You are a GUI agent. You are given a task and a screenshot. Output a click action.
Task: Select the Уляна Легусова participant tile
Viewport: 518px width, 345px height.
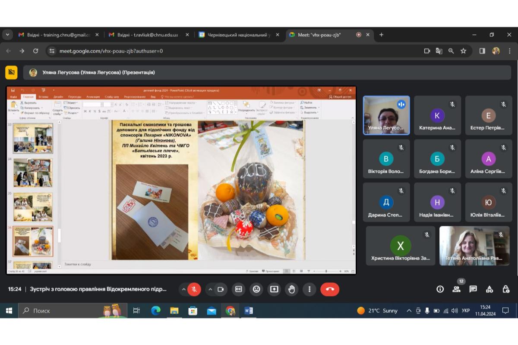coord(386,116)
